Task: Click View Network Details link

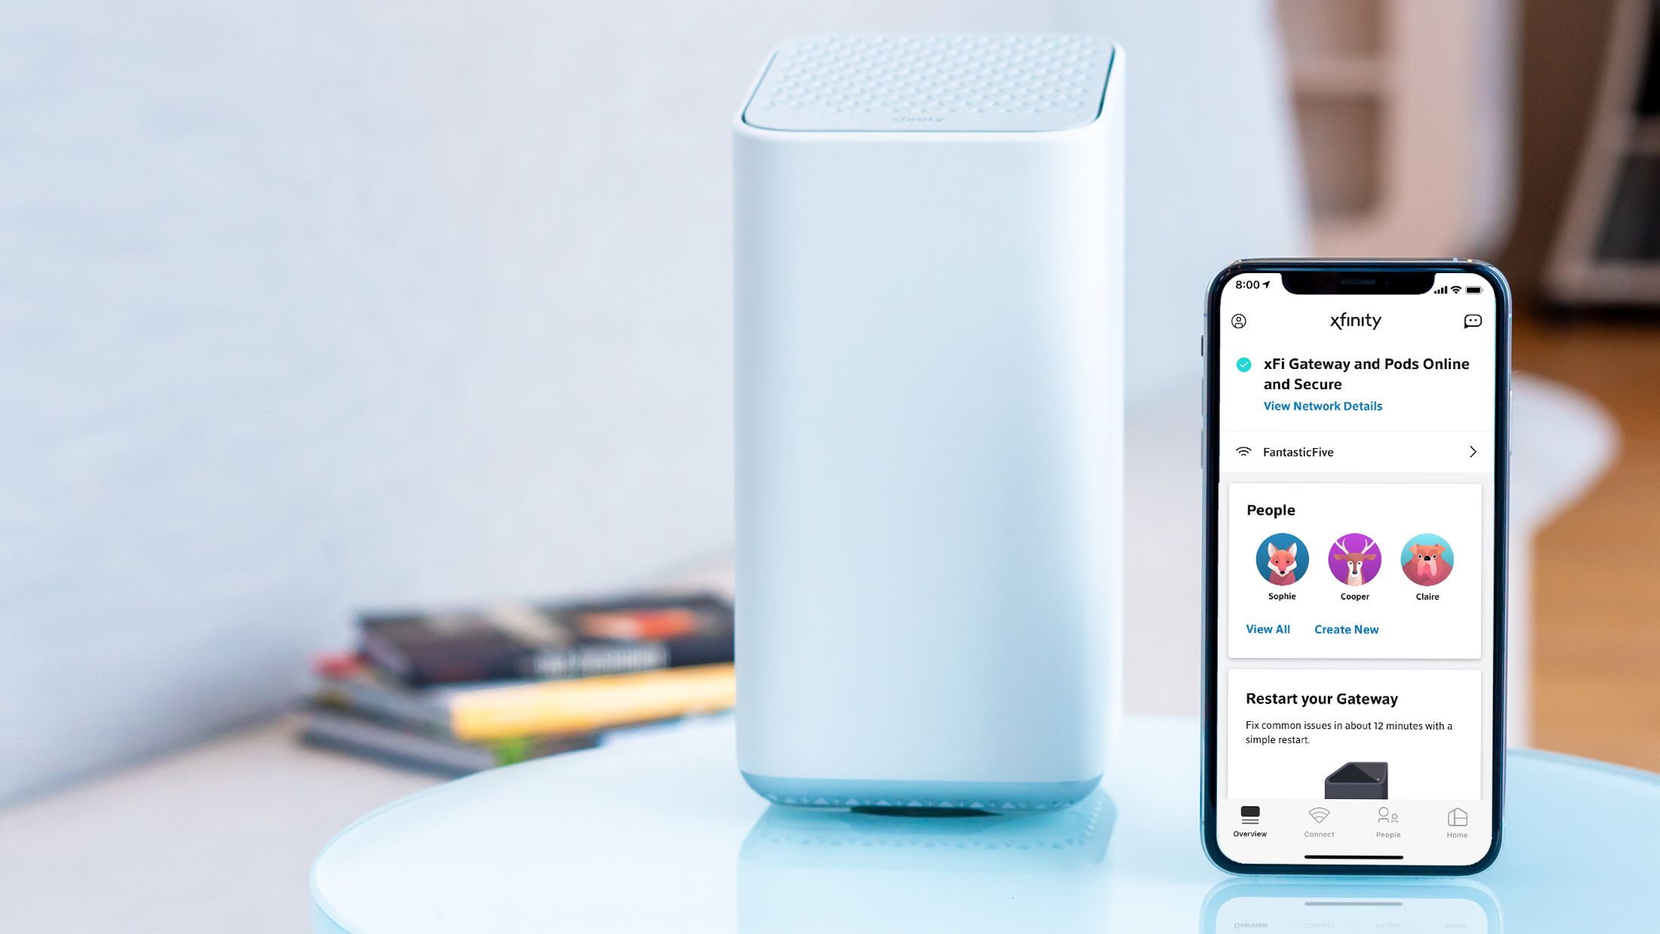Action: click(1323, 406)
